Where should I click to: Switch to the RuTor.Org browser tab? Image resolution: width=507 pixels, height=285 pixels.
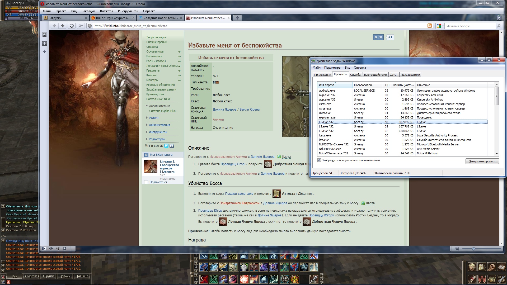coord(112,18)
